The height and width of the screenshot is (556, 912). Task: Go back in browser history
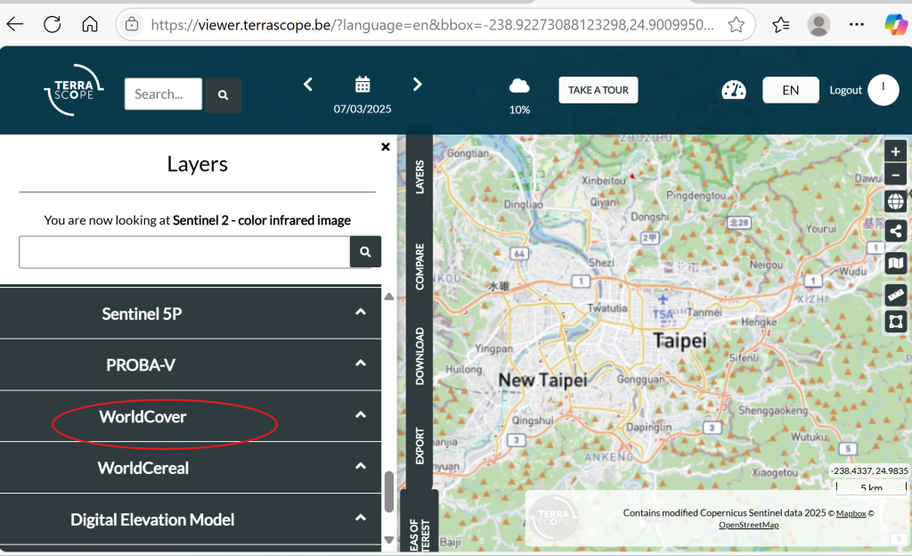click(15, 24)
